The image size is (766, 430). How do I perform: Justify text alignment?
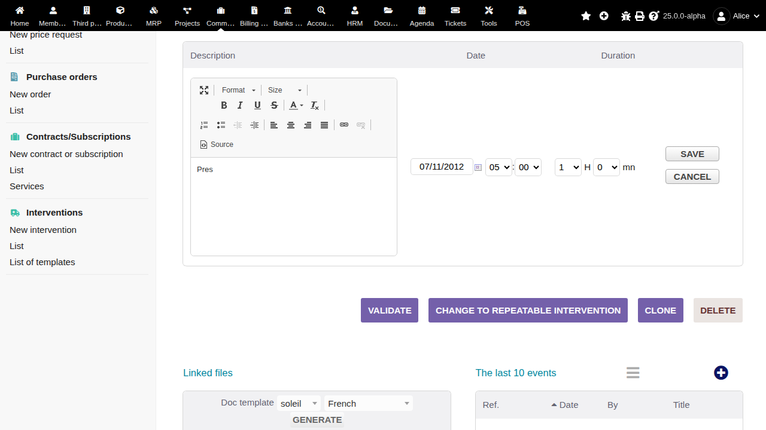coord(324,125)
